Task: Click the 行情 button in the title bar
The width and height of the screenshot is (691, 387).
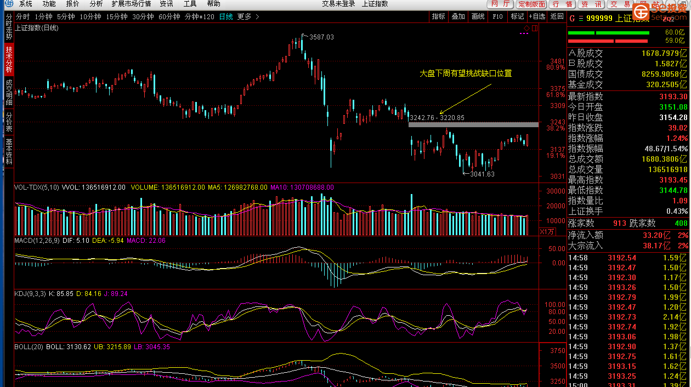Action: [x=562, y=4]
